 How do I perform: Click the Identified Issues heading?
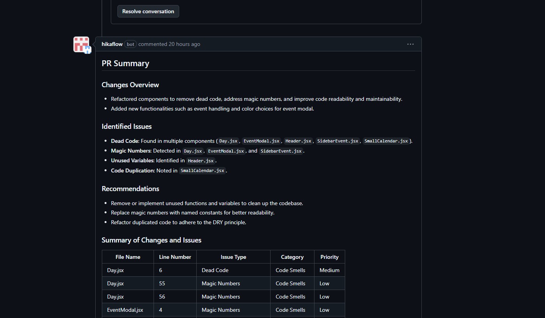127,126
